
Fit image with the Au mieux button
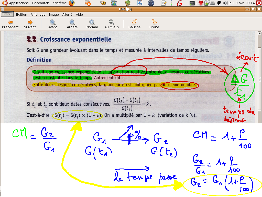[112, 24]
